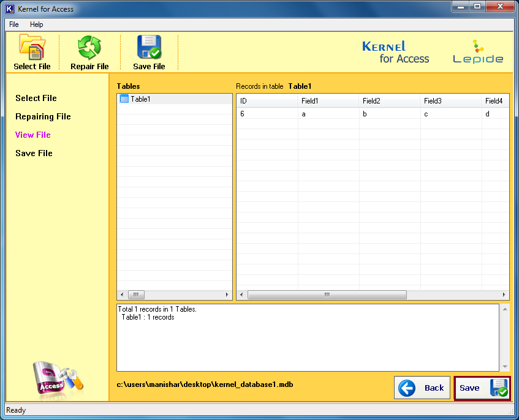This screenshot has height=420, width=519.
Task: Click the Tables list horizontal scrollbar thumb
Action: pos(136,294)
